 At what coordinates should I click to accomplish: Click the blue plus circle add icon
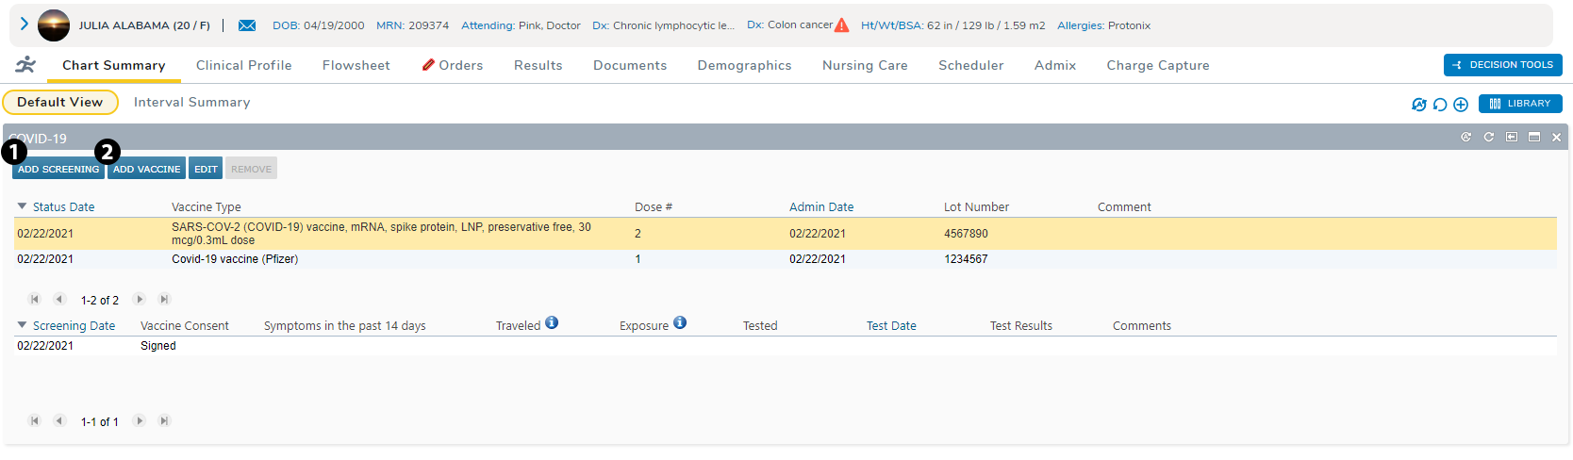tap(1461, 105)
